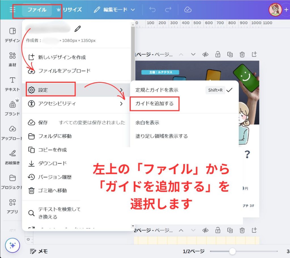Choose ダウンロード in the file menu
The image size is (290, 258).
(x=52, y=163)
